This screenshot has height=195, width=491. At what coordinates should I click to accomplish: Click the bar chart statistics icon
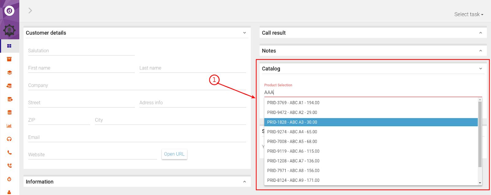coord(9,126)
